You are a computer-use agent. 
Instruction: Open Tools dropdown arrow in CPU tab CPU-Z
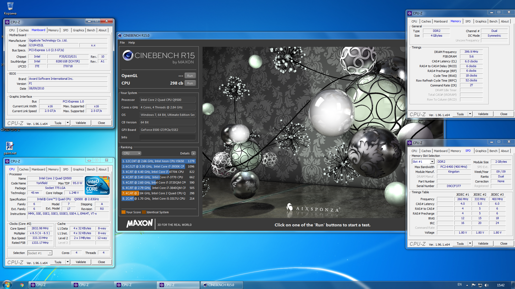coord(68,262)
